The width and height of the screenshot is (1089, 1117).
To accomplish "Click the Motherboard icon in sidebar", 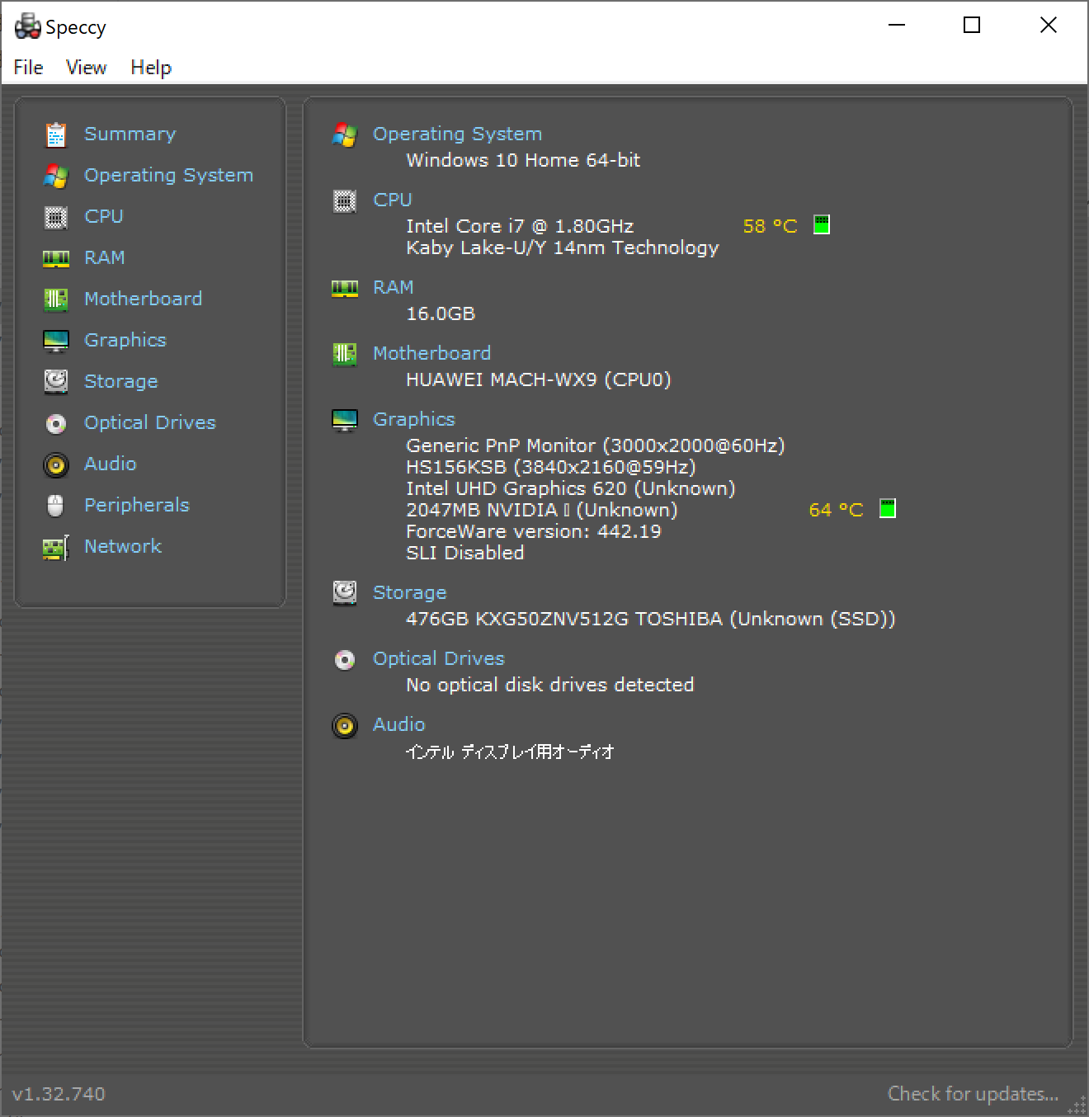I will (x=55, y=299).
